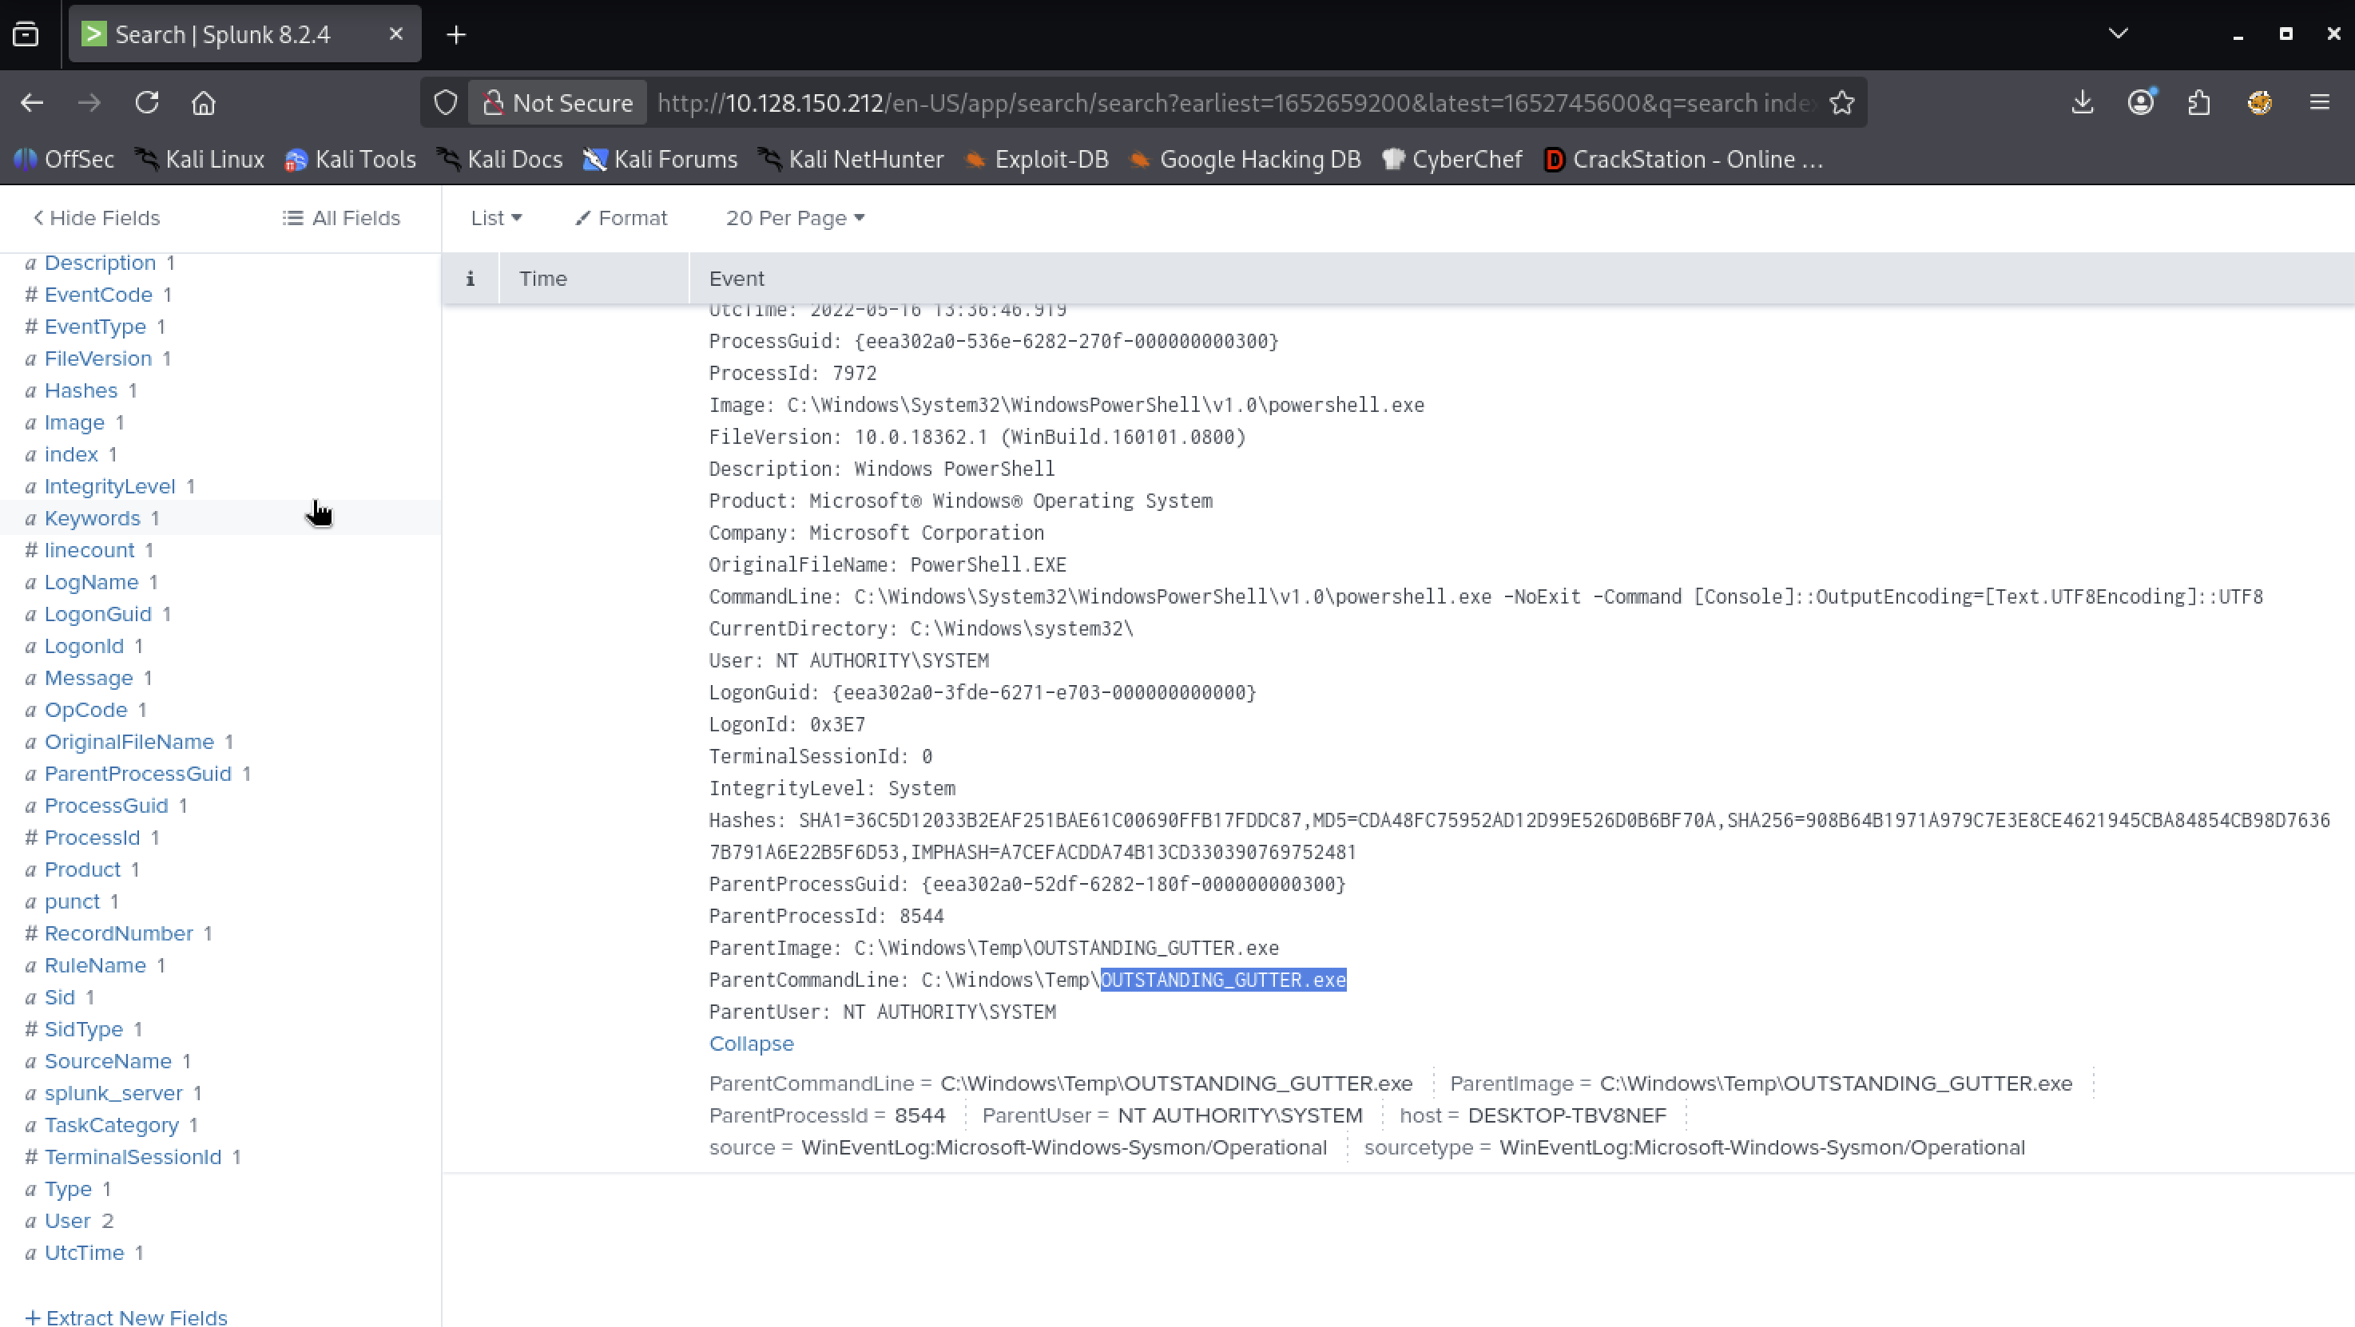Image resolution: width=2355 pixels, height=1327 pixels.
Task: Open the CyberChef bookmark
Action: click(1452, 159)
